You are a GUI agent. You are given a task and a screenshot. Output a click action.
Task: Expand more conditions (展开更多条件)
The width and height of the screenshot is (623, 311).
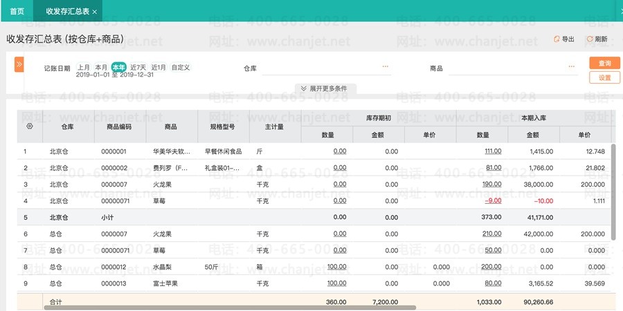(325, 88)
